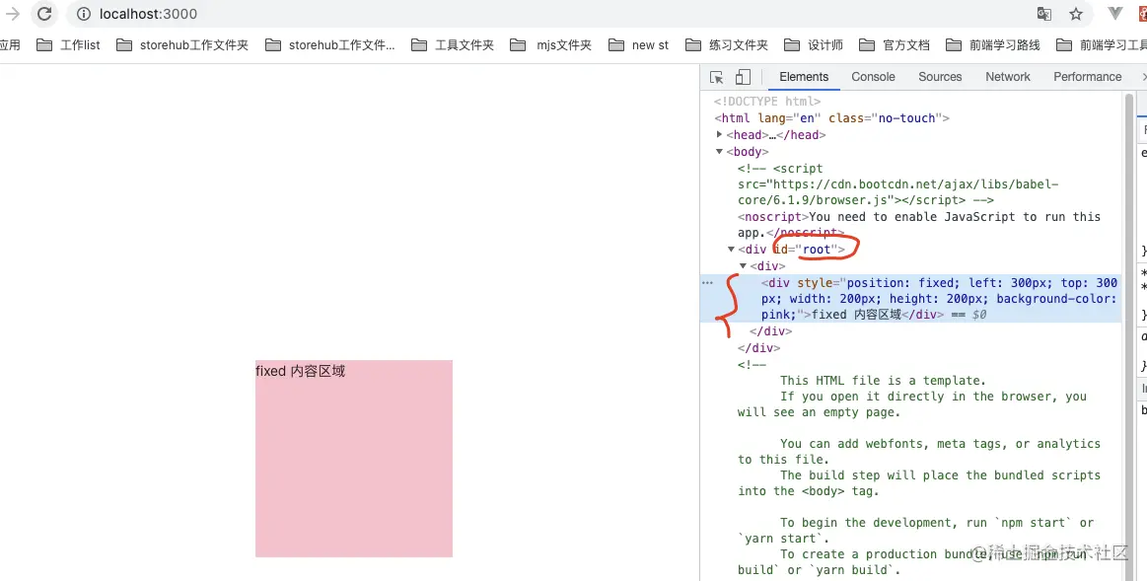Switch to the Elements tab
1147x581 pixels.
click(804, 77)
